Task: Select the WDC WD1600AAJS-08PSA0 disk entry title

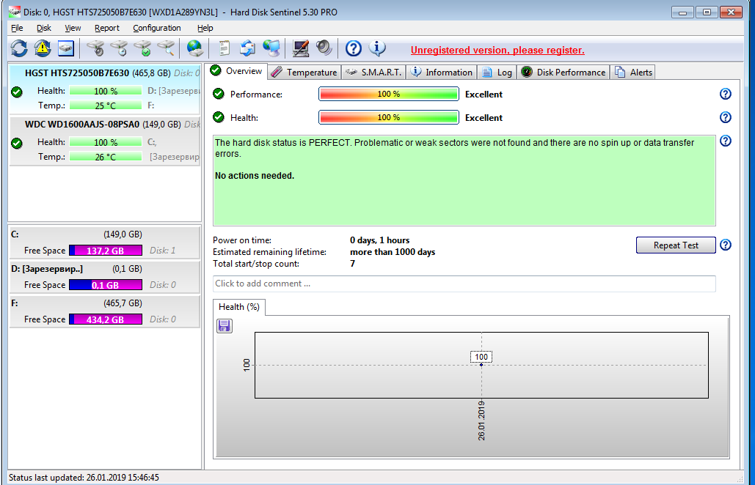Action: pyautogui.click(x=82, y=125)
